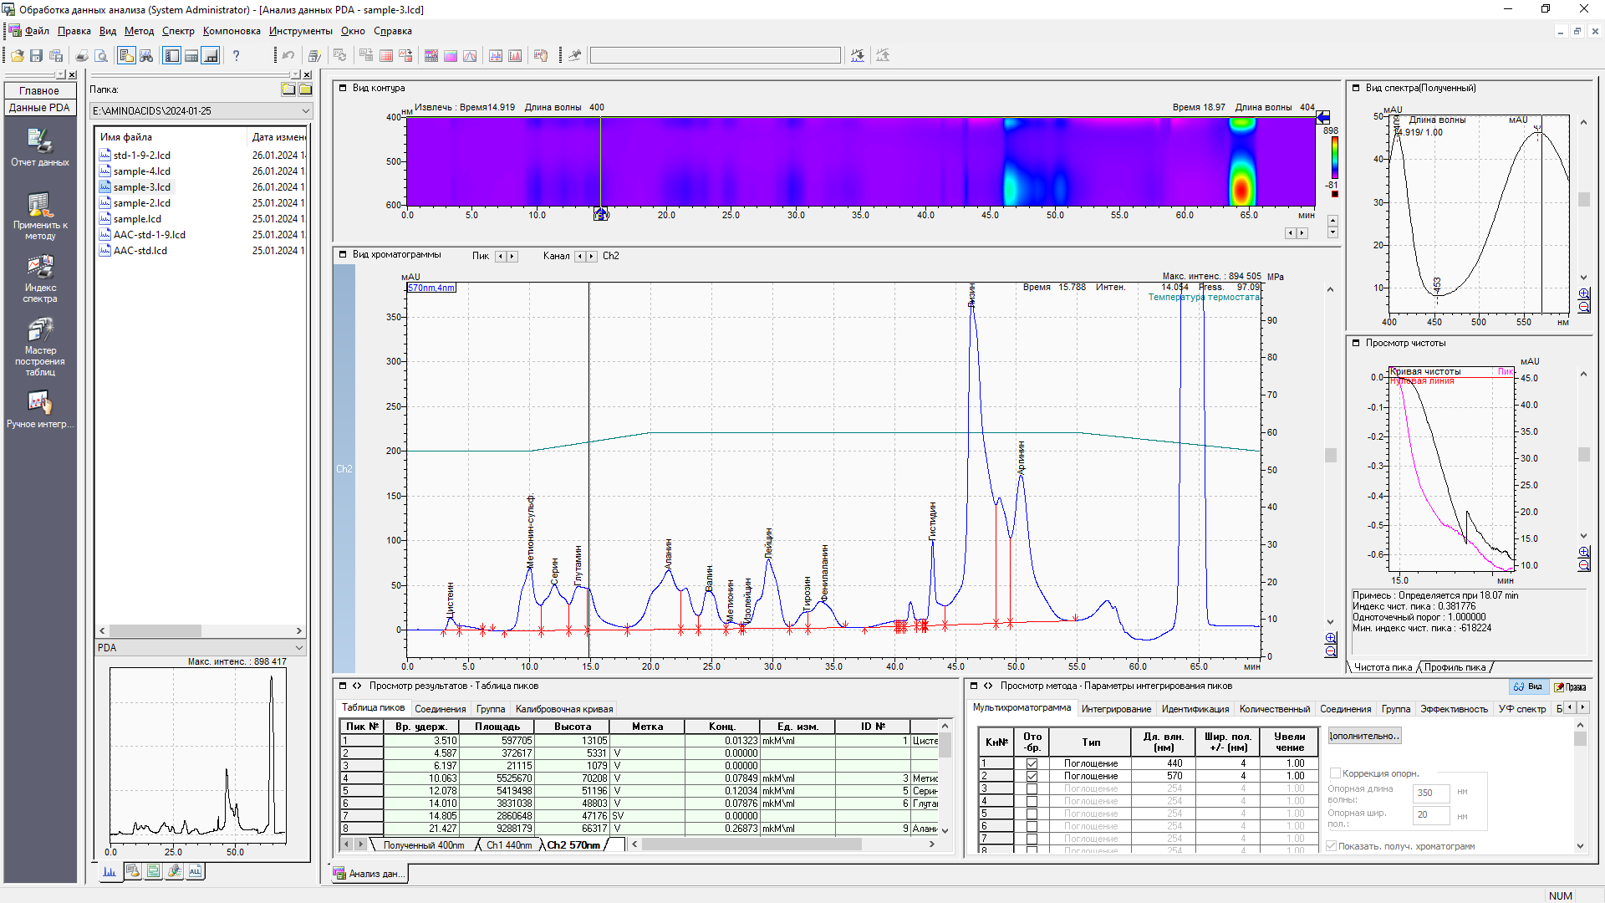Viewport: 1605px width, 903px height.
Task: Click the Дополнительно... button
Action: 1364,736
